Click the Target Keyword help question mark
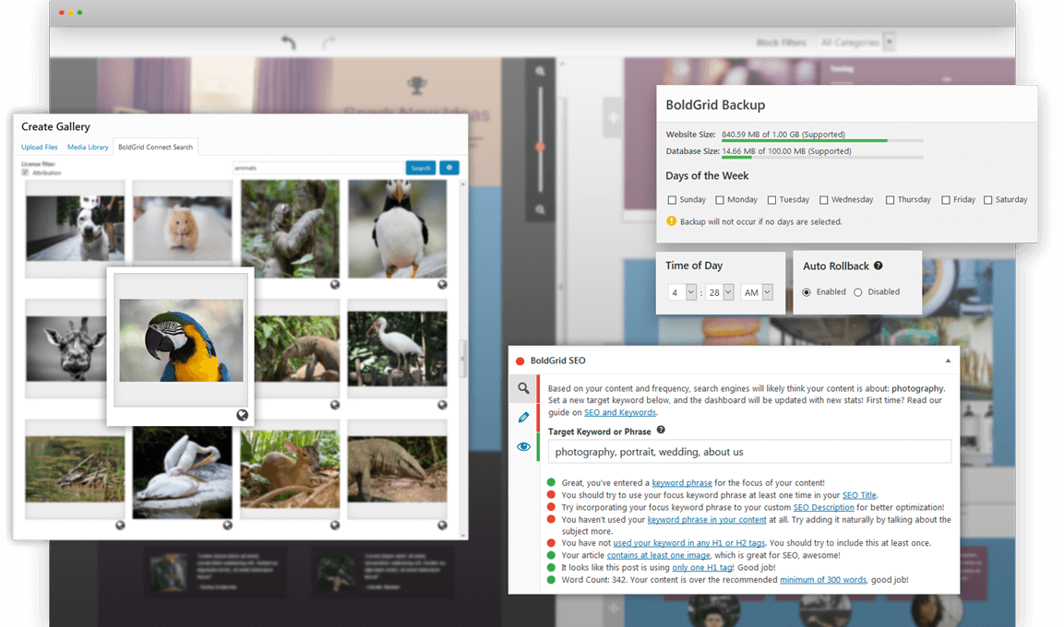Image resolution: width=1064 pixels, height=627 pixels. [x=661, y=430]
